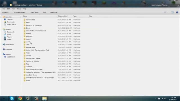Sort by the Size column header

click(x=91, y=16)
